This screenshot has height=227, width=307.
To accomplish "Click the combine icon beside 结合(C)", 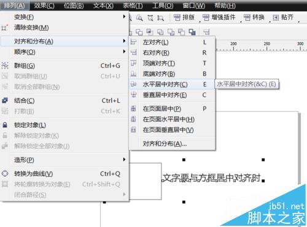I will [5, 100].
